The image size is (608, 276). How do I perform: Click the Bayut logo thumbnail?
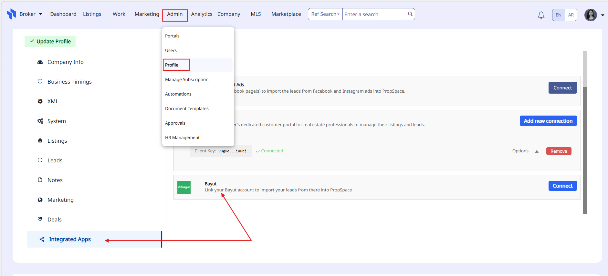(x=184, y=187)
